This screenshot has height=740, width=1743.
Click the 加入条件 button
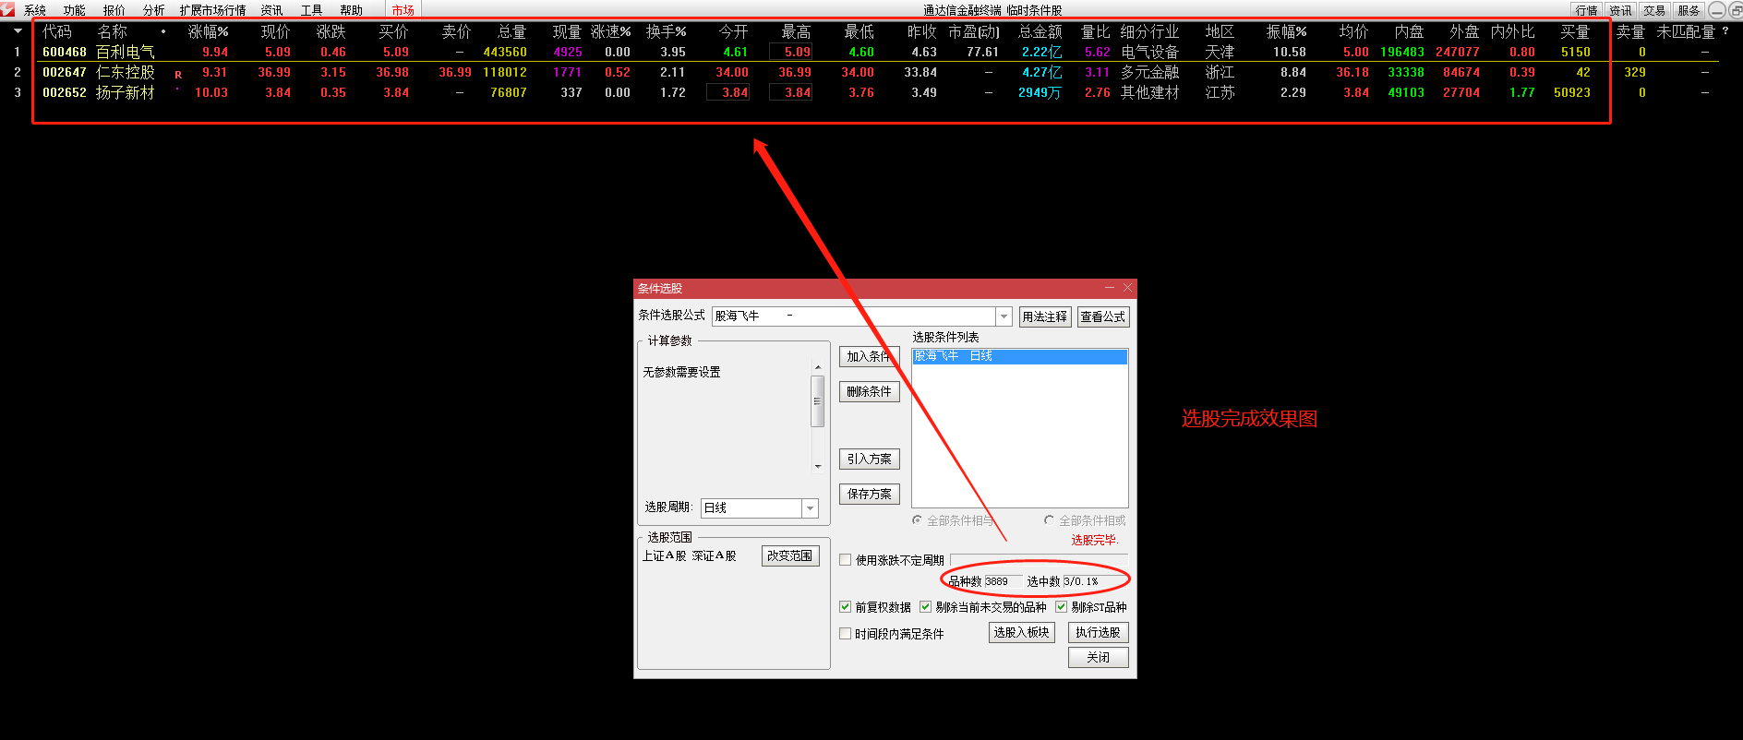pos(870,356)
